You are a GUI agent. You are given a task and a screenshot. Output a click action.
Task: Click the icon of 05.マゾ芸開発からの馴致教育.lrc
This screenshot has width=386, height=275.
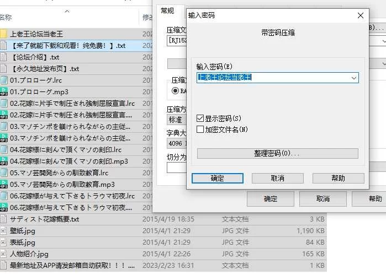3,172
